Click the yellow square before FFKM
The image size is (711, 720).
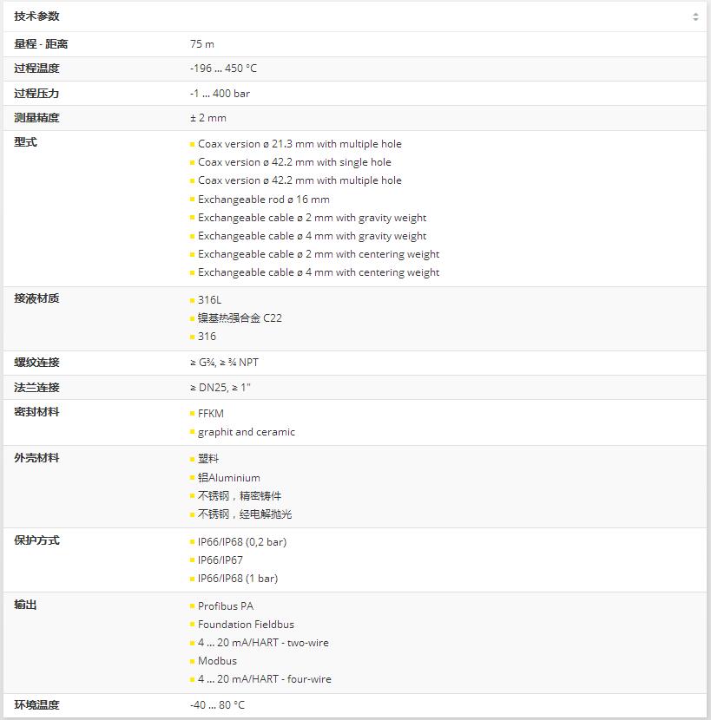pyautogui.click(x=190, y=414)
